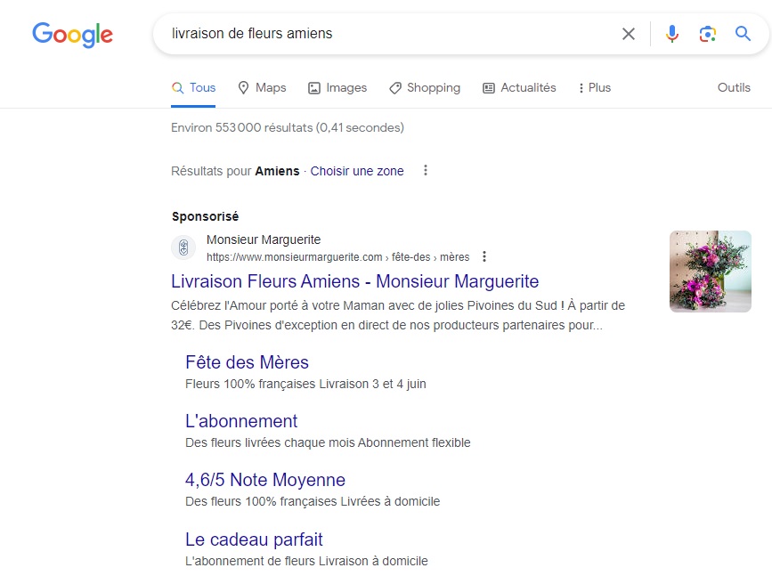Start voice search with the microphone icon
The height and width of the screenshot is (584, 772).
coord(672,34)
